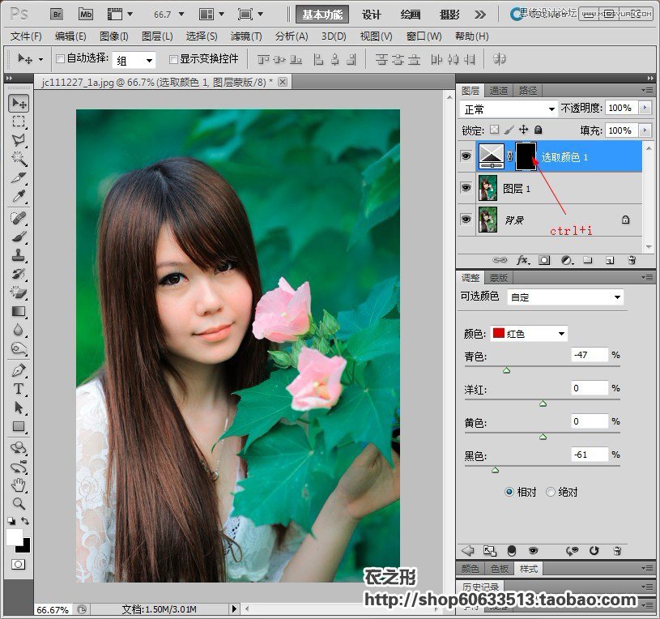660x619 pixels.
Task: Open the auto-select 组 dropdown
Action: 134,60
